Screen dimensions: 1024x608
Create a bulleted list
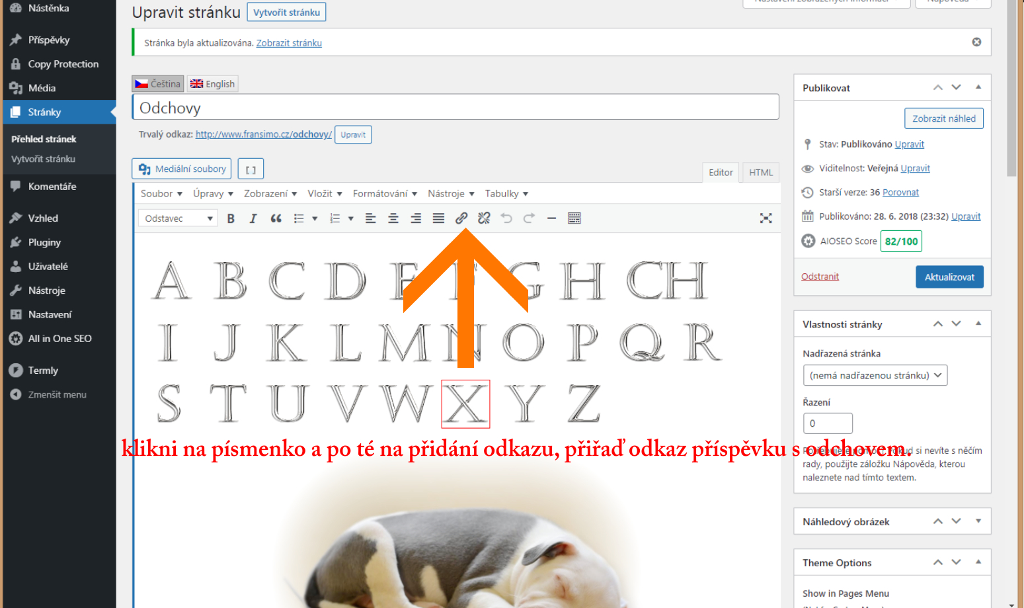click(x=299, y=218)
